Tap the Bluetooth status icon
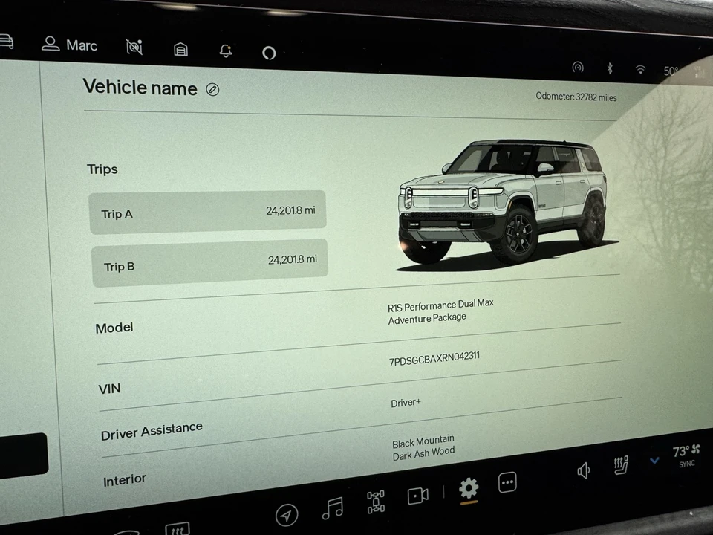Image resolution: width=713 pixels, height=535 pixels. 610,68
